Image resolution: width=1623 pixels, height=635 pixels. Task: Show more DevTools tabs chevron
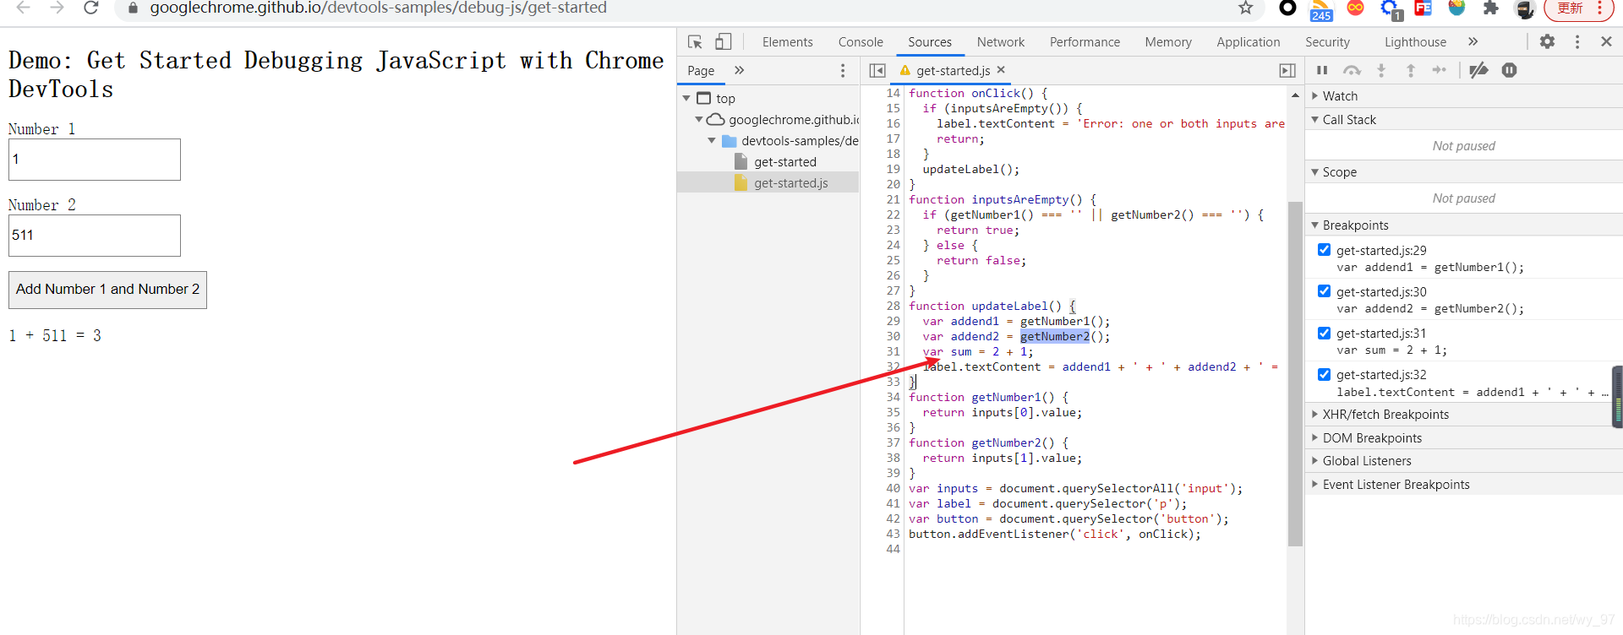pyautogui.click(x=1473, y=41)
